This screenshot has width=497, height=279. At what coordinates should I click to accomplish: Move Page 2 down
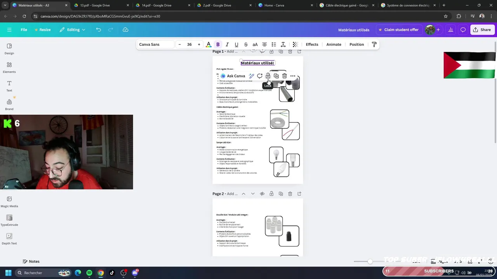pyautogui.click(x=253, y=194)
